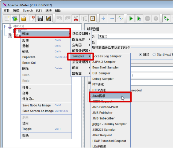Click the Cut scissors icon
This screenshot has width=173, height=148.
point(76,19)
